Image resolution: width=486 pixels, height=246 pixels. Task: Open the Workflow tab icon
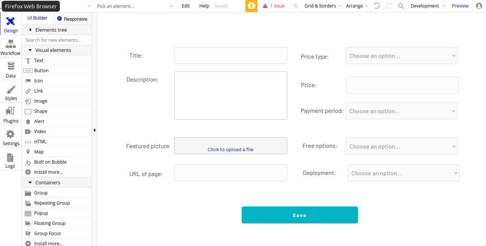[11, 44]
